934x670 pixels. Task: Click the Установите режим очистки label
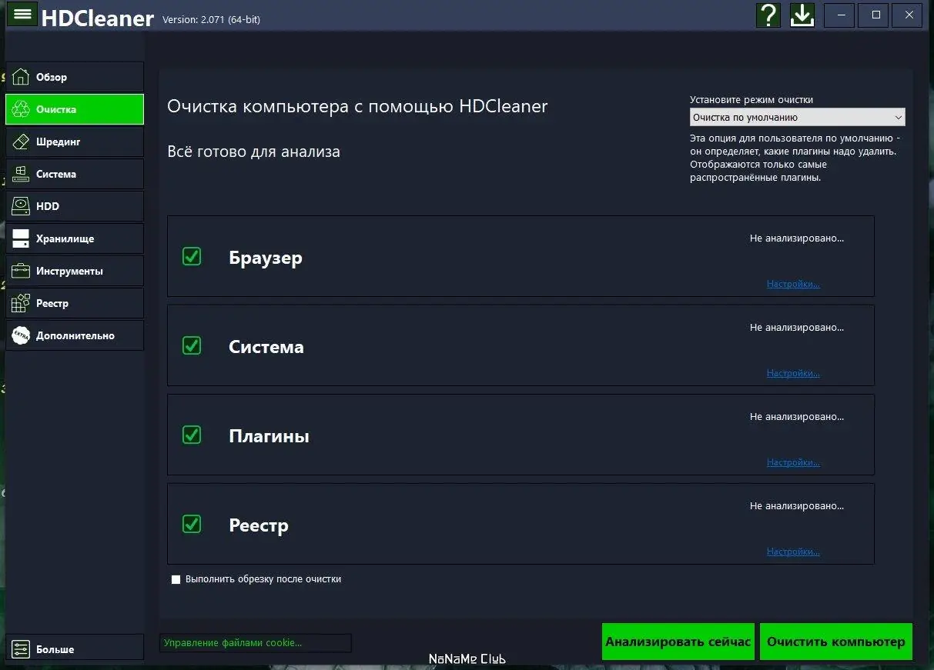pos(752,99)
